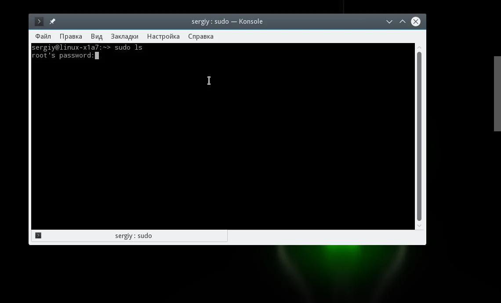Open the Справка menu
501x303 pixels.
(201, 36)
